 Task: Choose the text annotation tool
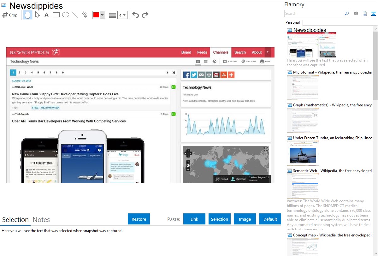tap(46, 15)
